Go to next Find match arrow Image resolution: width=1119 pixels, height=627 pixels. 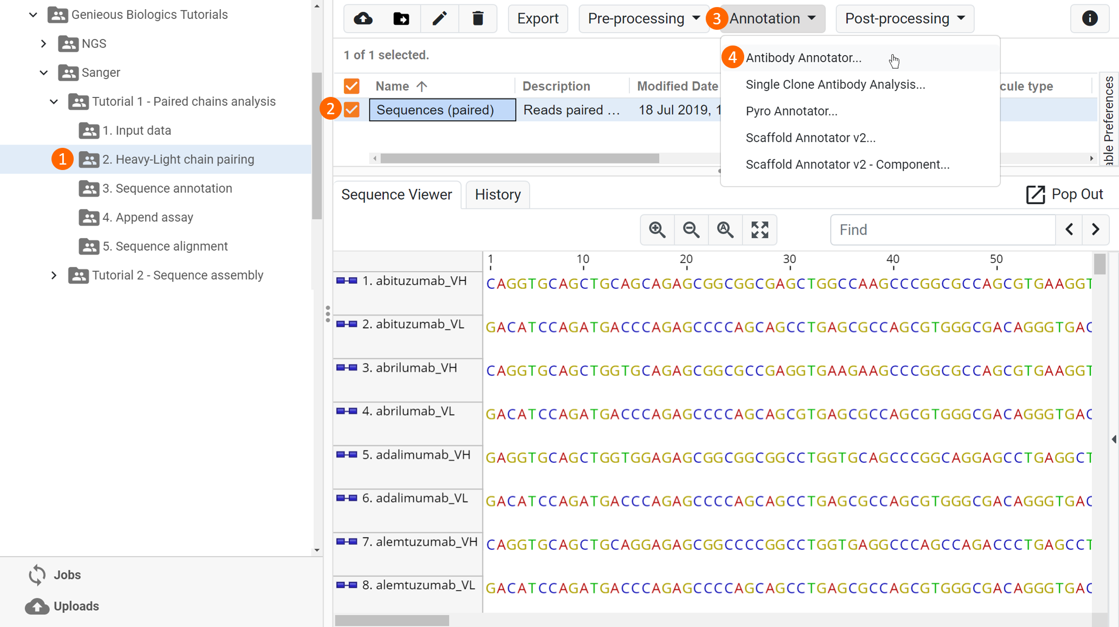(x=1096, y=230)
